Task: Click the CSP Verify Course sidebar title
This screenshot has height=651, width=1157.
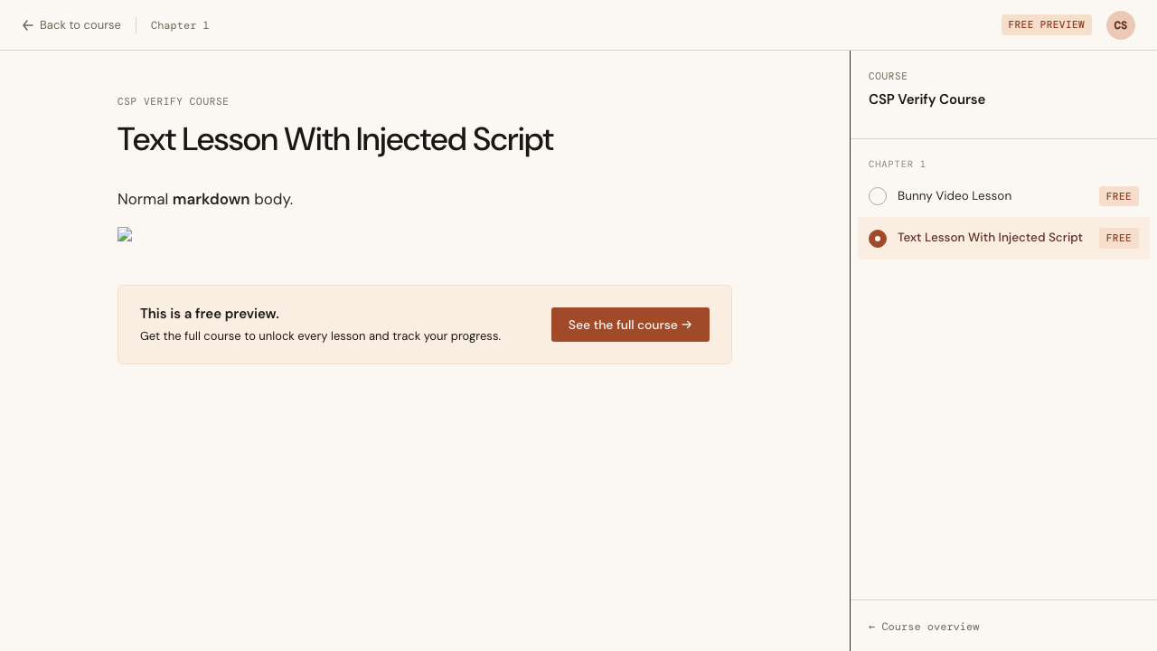Action: [927, 99]
